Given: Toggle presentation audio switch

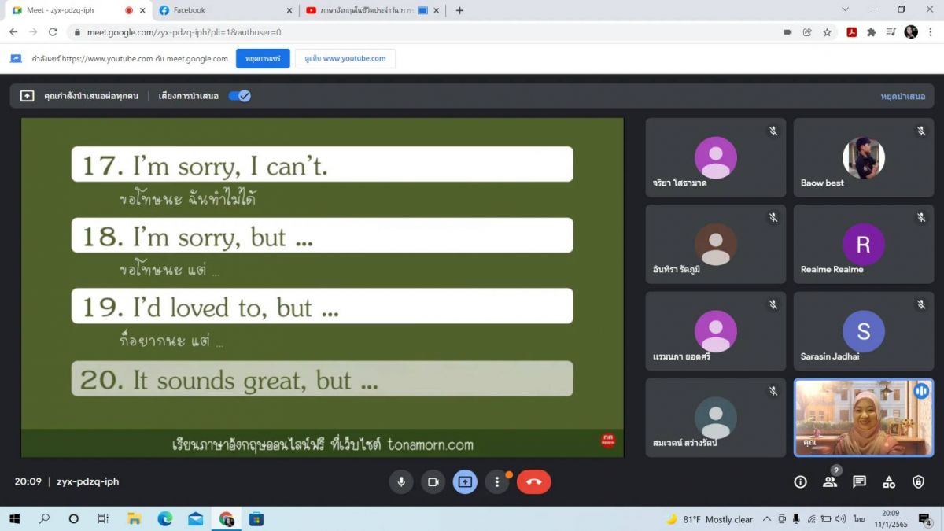Looking at the screenshot, I should (x=239, y=96).
